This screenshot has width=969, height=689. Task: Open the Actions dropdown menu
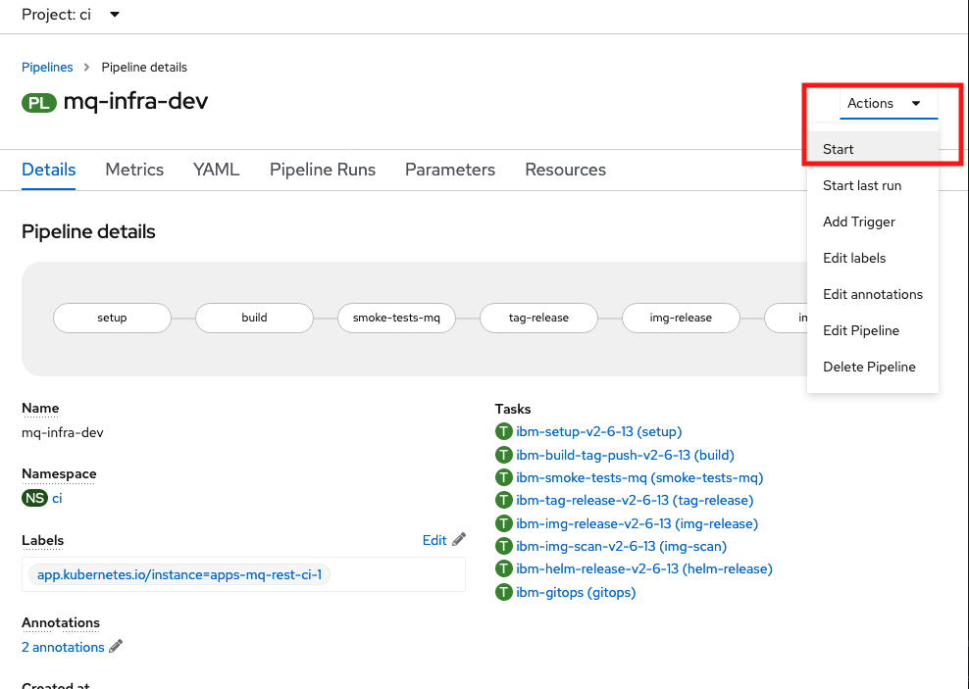point(888,103)
